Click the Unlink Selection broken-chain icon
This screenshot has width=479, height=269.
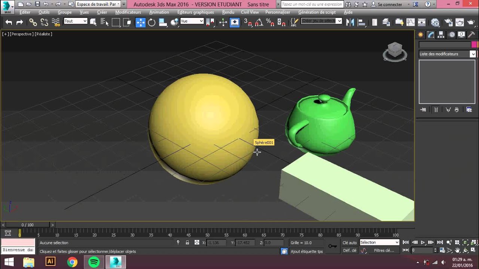pos(44,22)
